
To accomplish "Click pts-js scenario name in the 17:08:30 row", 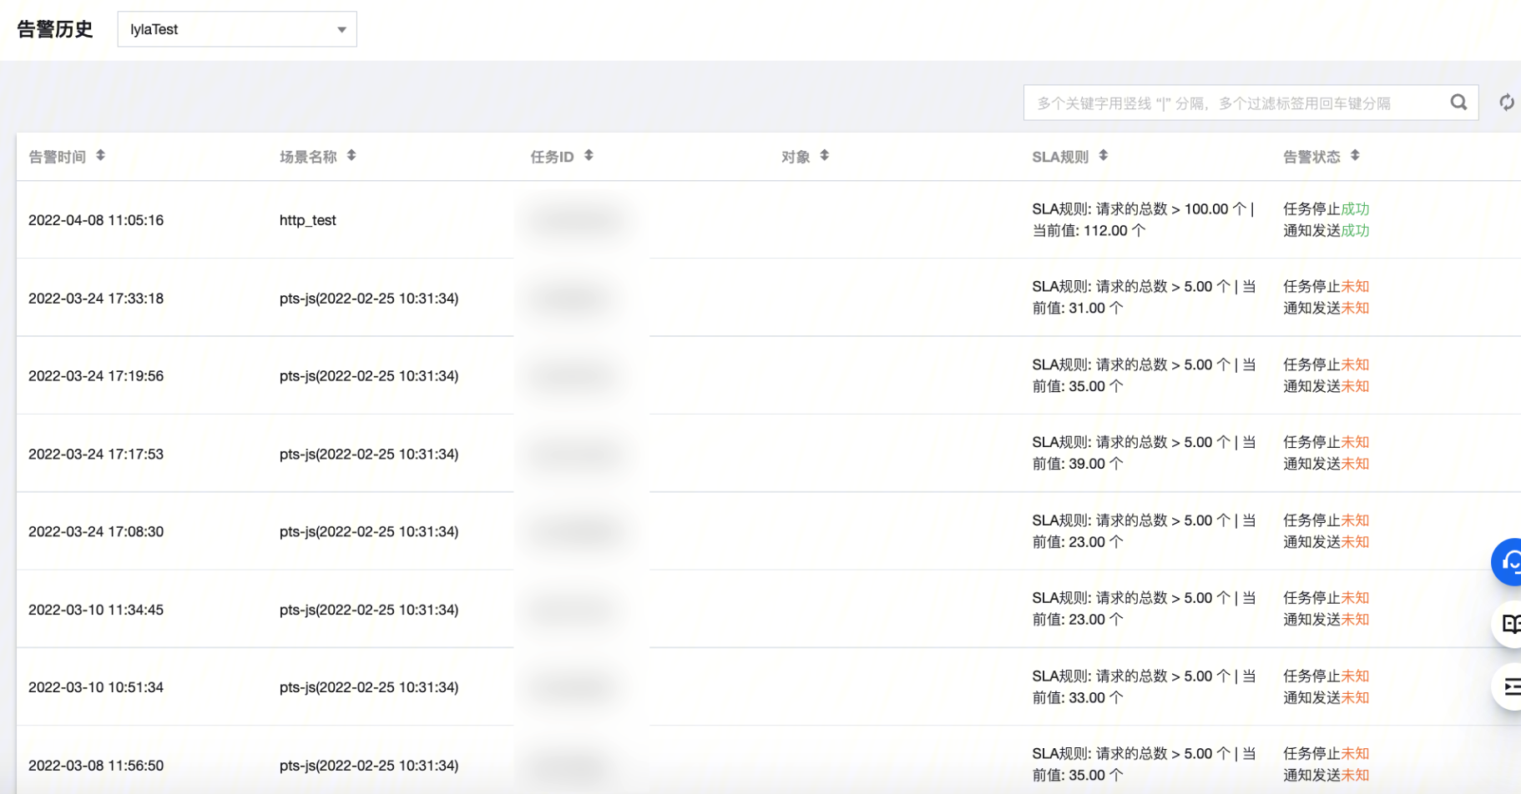I will 369,532.
